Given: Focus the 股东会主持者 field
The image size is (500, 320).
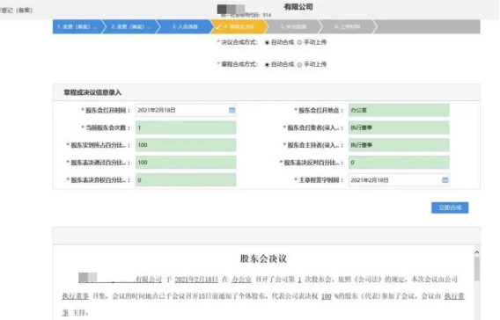Looking at the screenshot, I should pos(399,145).
